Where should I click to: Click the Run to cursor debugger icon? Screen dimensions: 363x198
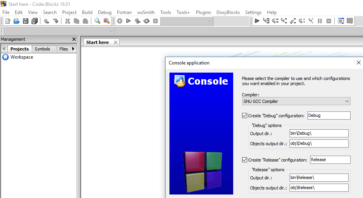click(266, 21)
